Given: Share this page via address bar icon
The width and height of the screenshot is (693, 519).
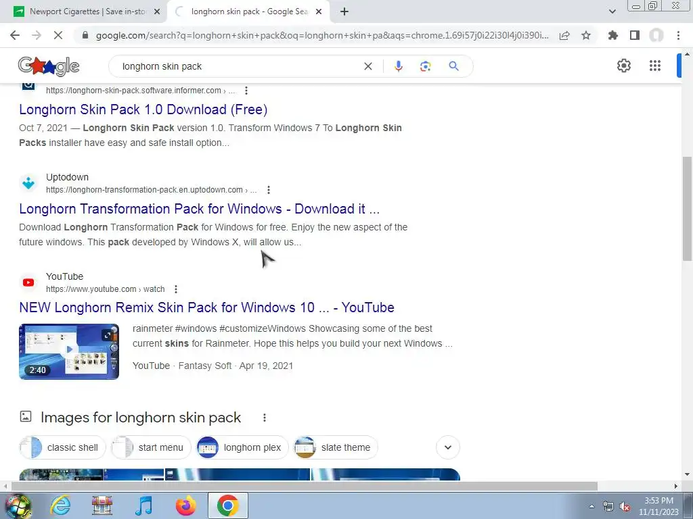Looking at the screenshot, I should [x=564, y=35].
